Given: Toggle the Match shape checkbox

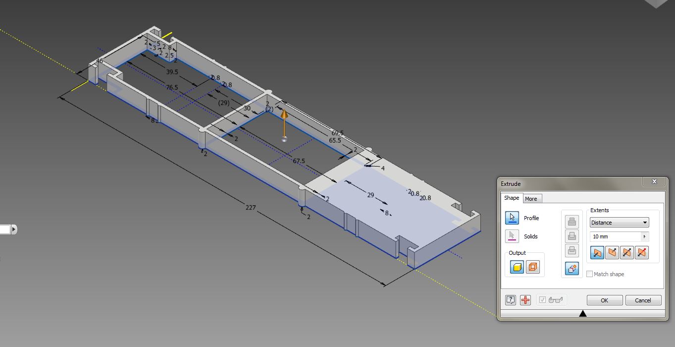Looking at the screenshot, I should (589, 274).
